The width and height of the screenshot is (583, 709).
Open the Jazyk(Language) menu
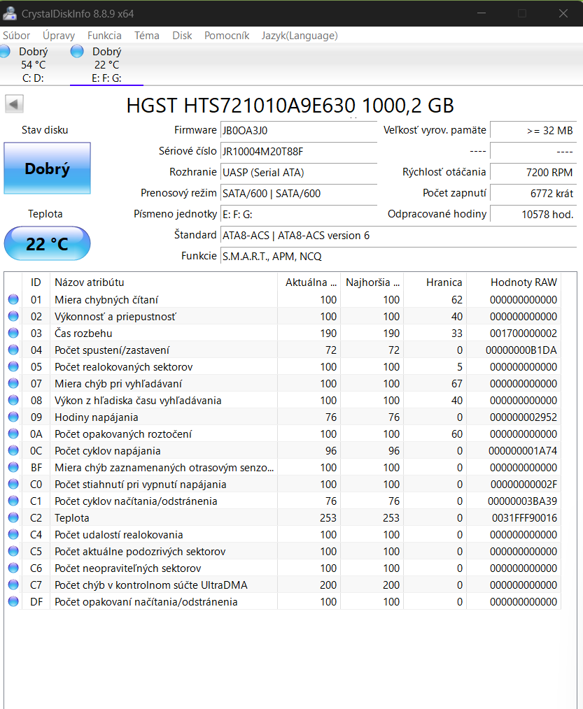tap(300, 35)
